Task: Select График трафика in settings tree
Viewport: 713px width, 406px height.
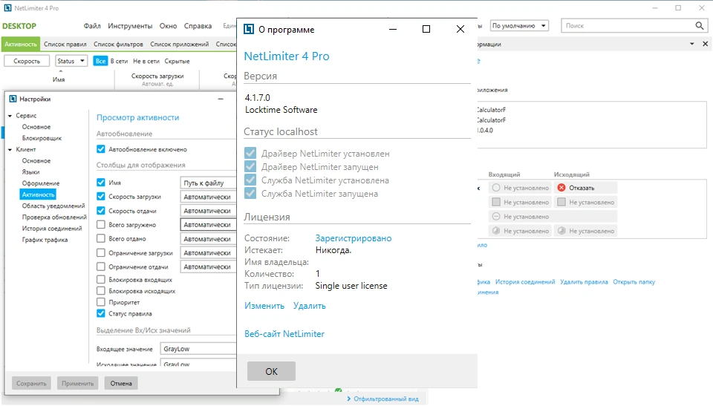Action: (45, 240)
